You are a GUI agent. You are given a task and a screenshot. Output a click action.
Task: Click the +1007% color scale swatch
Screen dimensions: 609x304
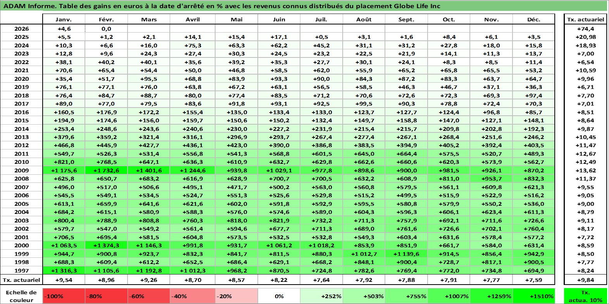click(449, 296)
